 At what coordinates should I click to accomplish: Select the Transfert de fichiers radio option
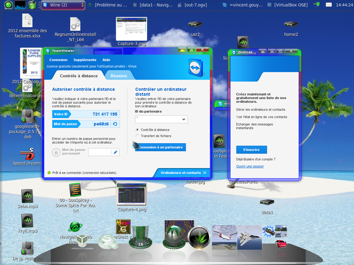pos(137,136)
